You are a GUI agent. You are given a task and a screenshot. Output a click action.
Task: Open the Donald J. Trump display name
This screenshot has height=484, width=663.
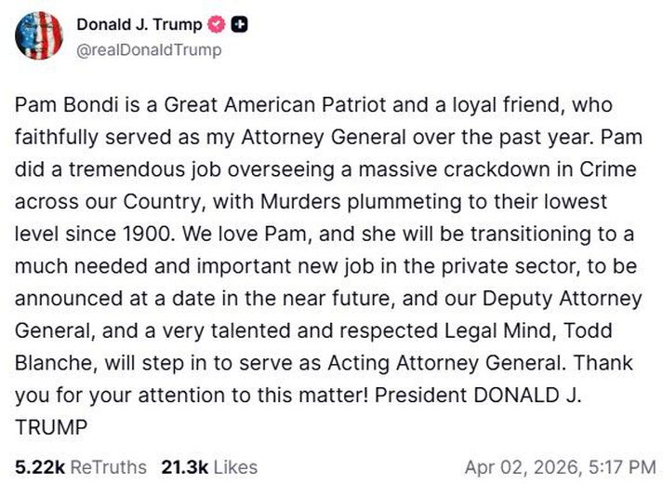139,25
